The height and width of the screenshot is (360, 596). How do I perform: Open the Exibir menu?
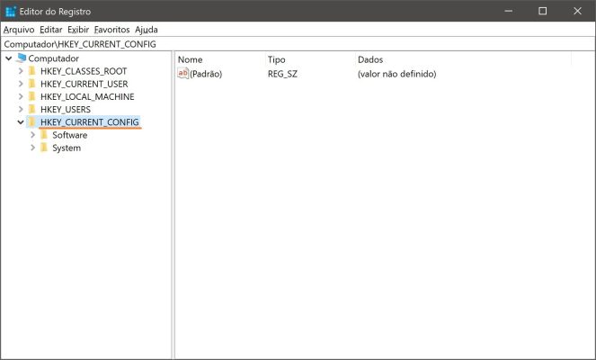pyautogui.click(x=78, y=29)
